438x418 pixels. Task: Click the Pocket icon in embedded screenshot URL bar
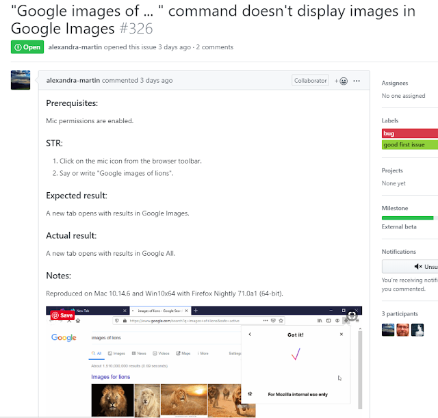[273, 321]
